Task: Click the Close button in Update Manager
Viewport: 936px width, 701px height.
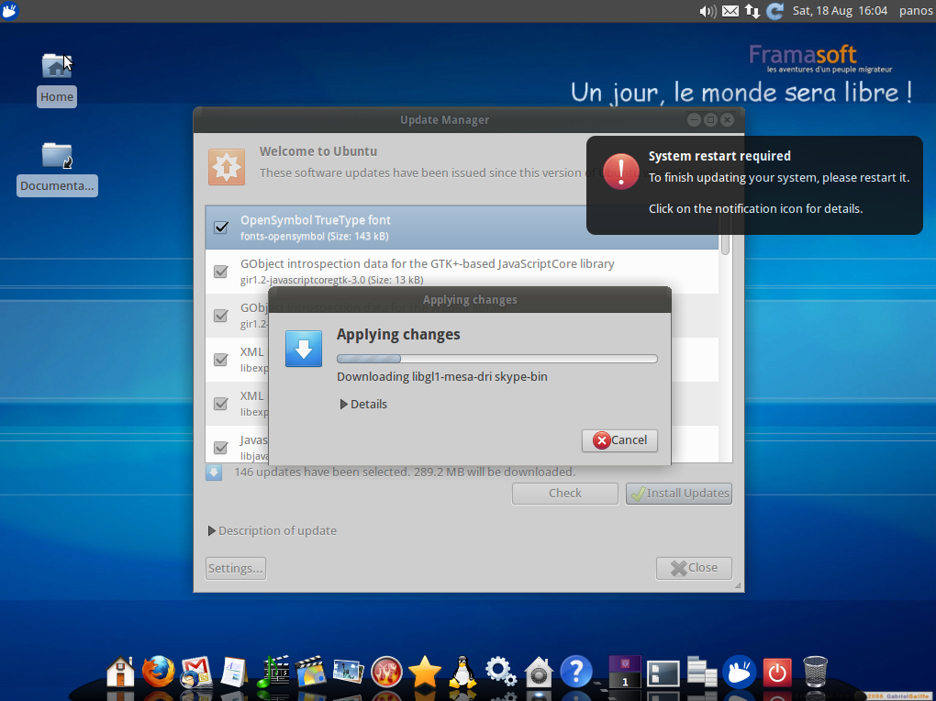Action: pyautogui.click(x=694, y=568)
